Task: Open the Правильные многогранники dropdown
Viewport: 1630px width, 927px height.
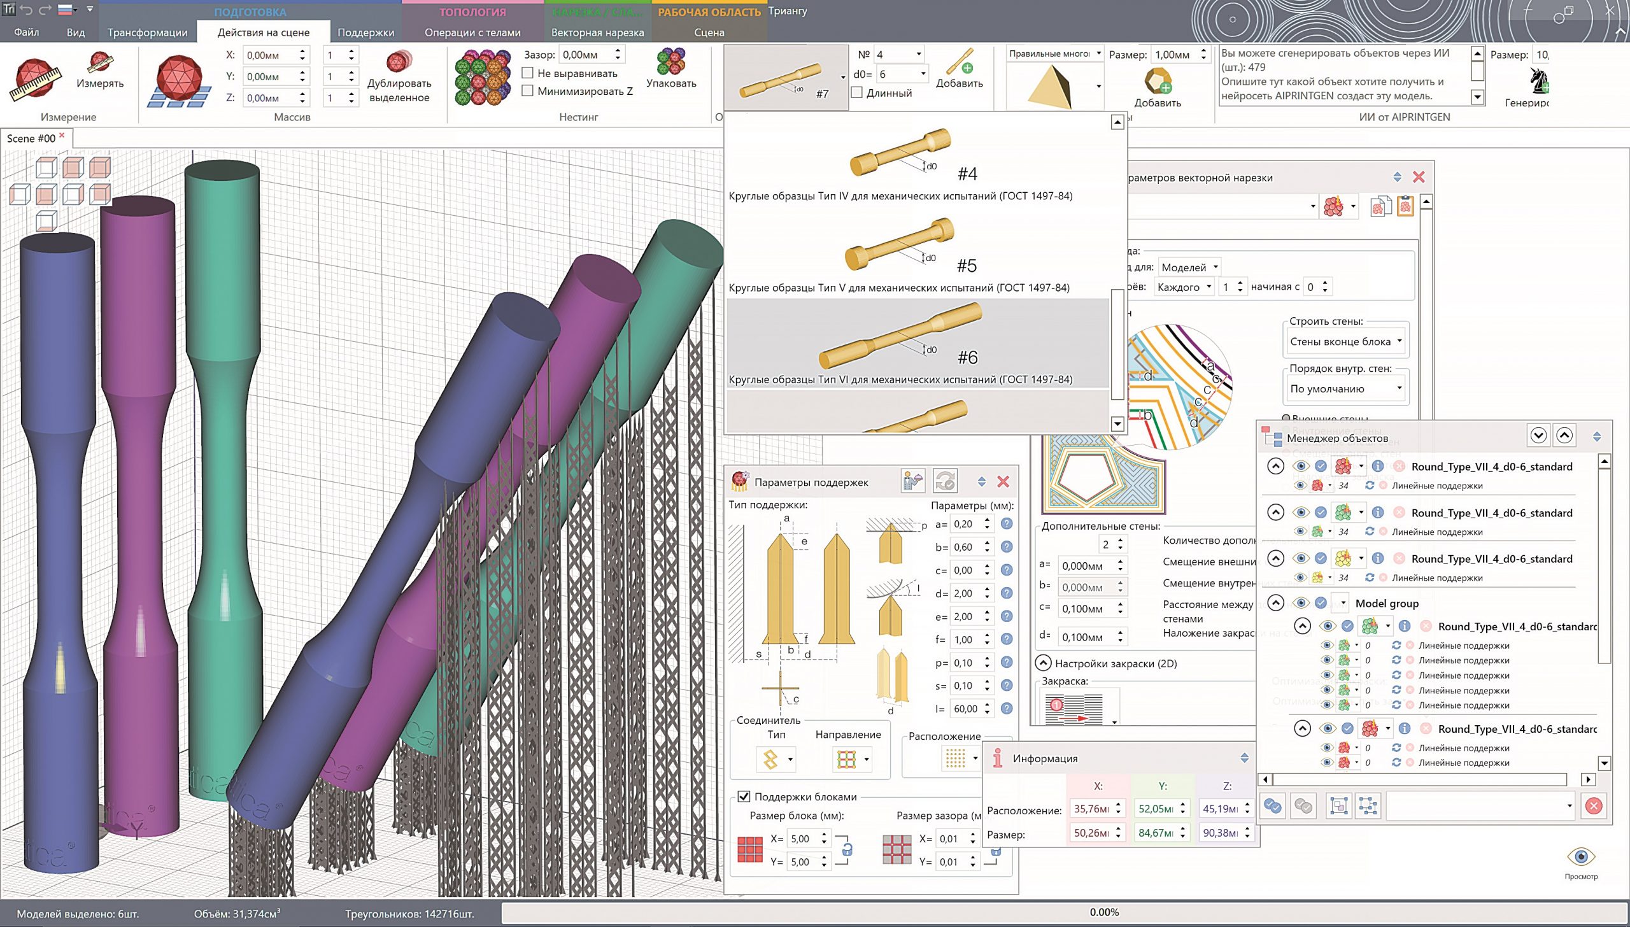Action: point(1054,53)
